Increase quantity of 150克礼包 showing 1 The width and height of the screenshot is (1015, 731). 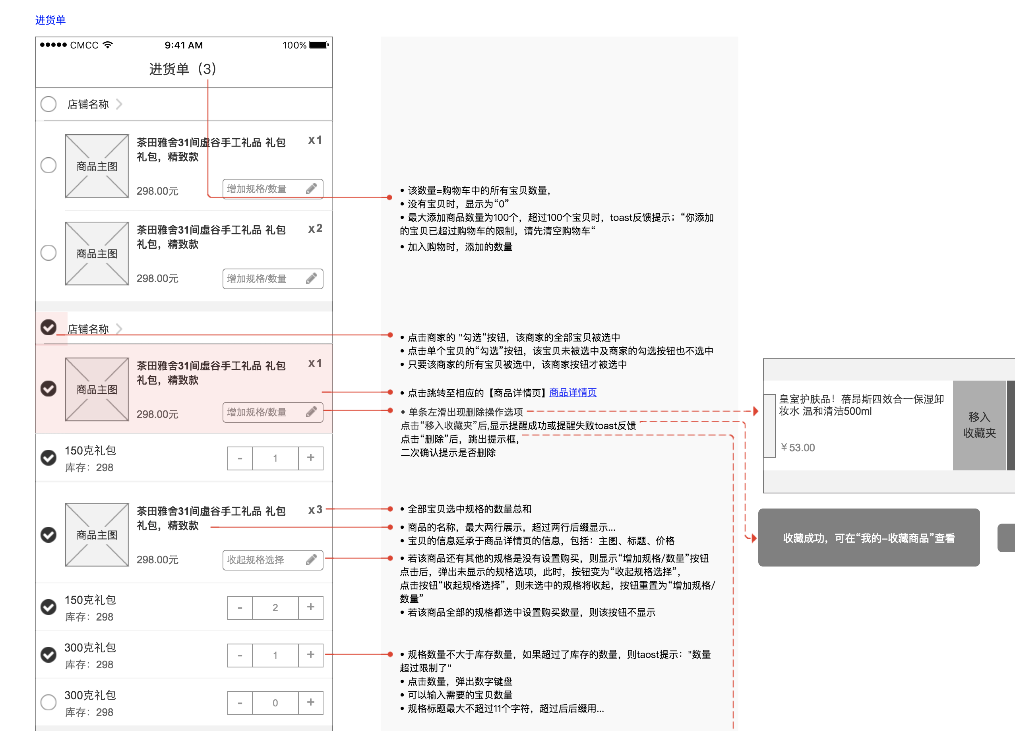pyautogui.click(x=311, y=458)
